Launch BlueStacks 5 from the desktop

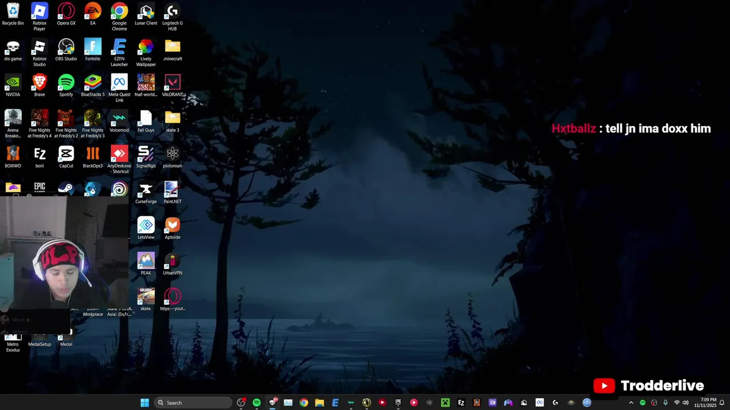92,86
